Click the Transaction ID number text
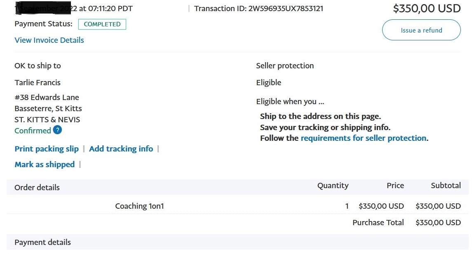This screenshot has height=254, width=472. tap(286, 8)
